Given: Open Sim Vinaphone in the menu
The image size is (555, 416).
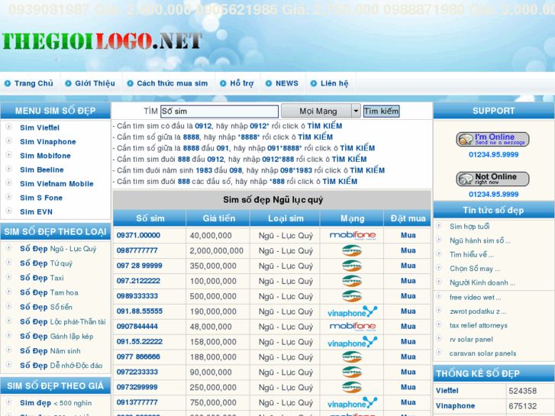Looking at the screenshot, I should (48, 142).
